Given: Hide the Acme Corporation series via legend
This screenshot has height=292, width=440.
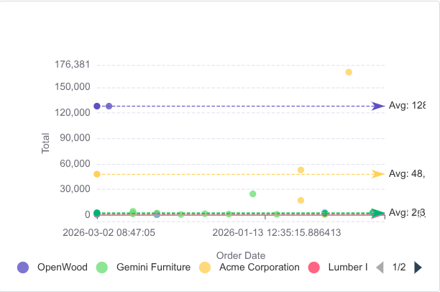Looking at the screenshot, I should click(205, 268).
